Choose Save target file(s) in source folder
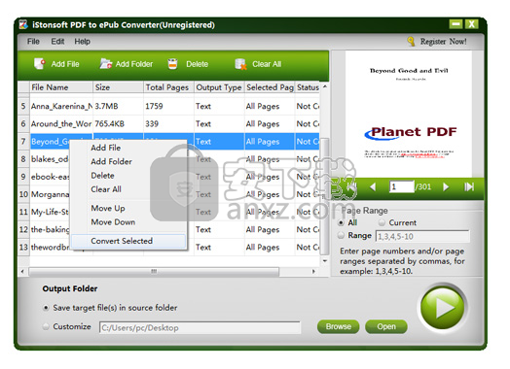Screen dimensions: 510x369 coord(46,308)
